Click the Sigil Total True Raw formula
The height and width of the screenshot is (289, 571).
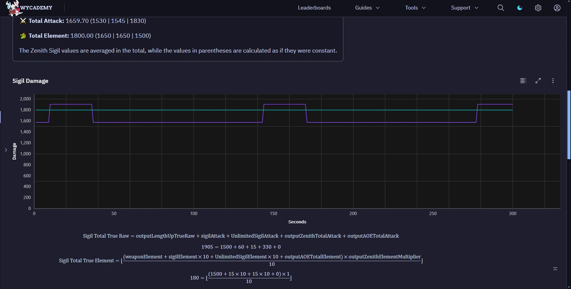click(x=241, y=236)
